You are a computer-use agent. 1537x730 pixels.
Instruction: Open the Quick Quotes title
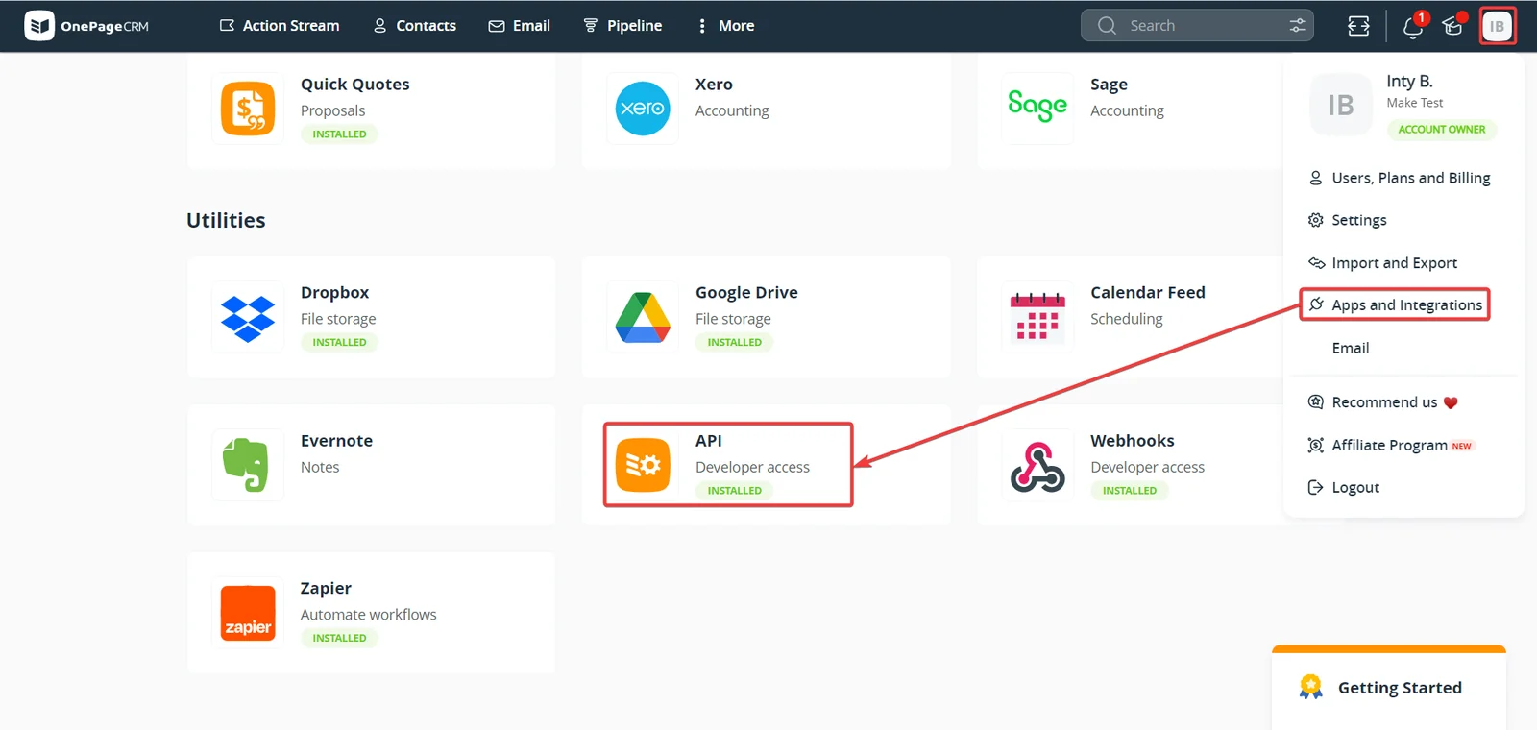pyautogui.click(x=355, y=85)
